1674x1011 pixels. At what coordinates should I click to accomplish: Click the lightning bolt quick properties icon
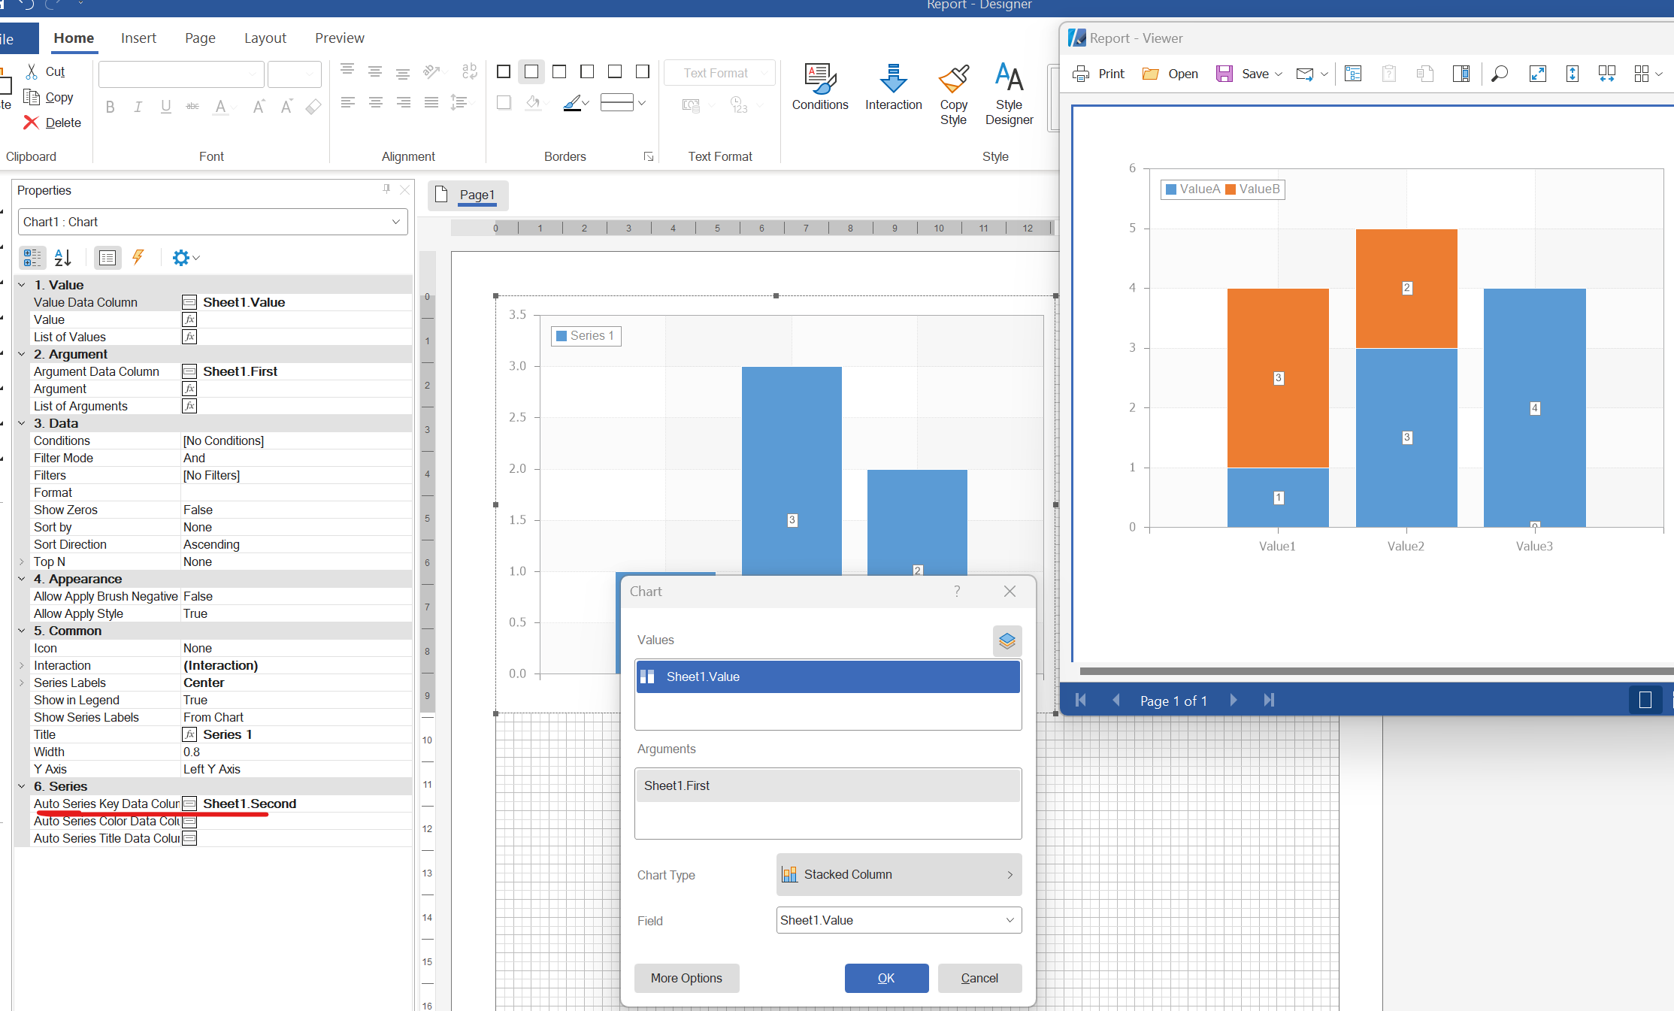[138, 257]
